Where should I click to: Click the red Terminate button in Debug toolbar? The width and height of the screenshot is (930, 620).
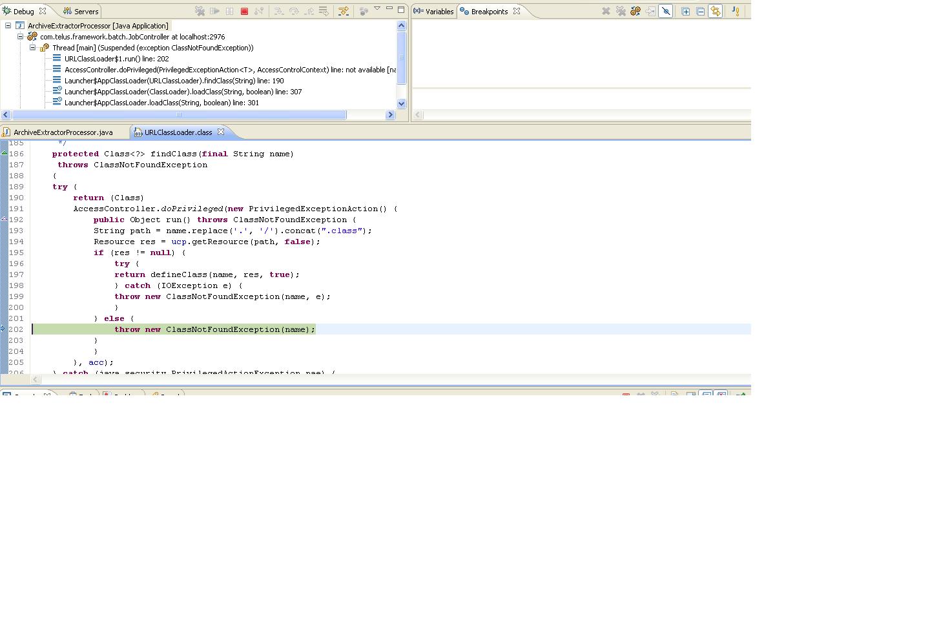[244, 11]
